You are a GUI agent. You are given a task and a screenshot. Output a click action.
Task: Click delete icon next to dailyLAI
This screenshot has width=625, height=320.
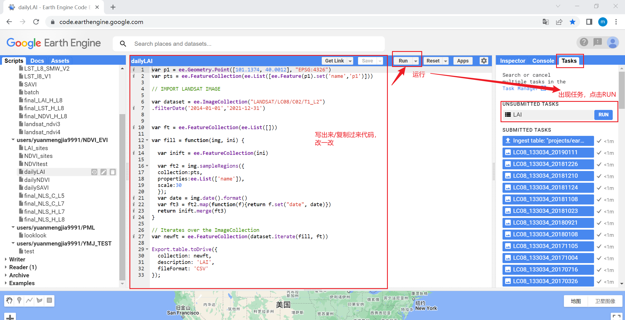point(113,172)
